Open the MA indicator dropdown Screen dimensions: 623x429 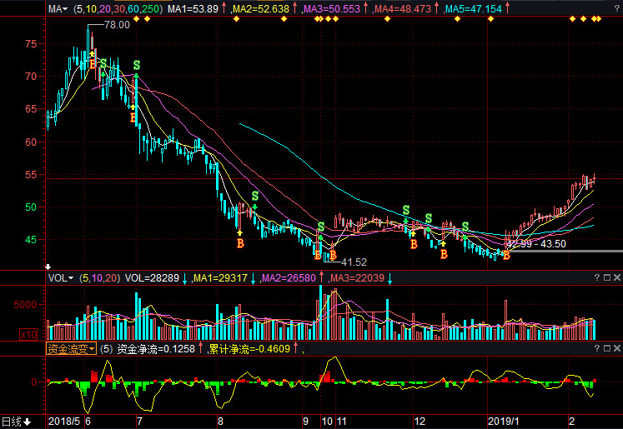click(58, 8)
